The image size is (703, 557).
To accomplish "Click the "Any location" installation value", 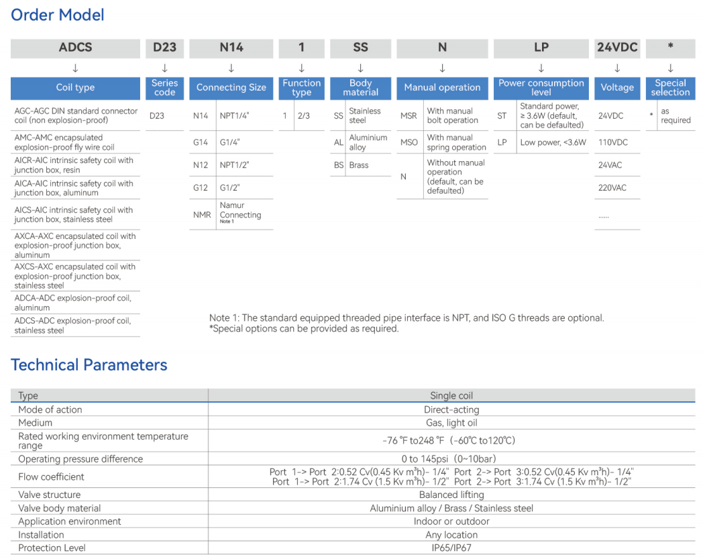I will pos(451,535).
